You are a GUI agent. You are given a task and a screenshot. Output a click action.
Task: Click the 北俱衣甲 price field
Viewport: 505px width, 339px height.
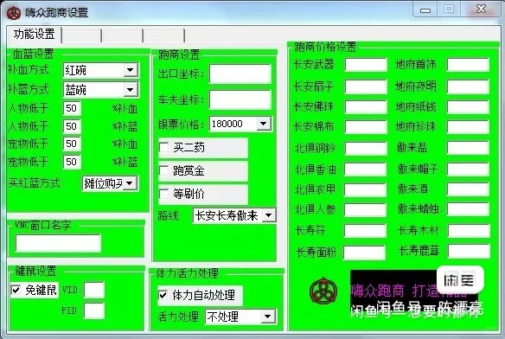click(365, 190)
